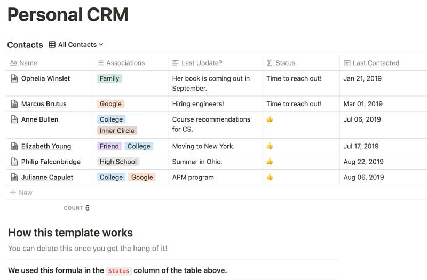Click the Hiring engineers! update cell
Image resolution: width=427 pixels, height=280 pixels.
pos(198,104)
